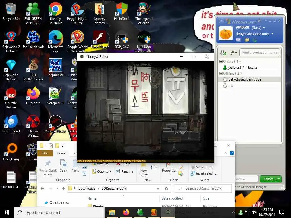
Task: Select the Bejeweled 2 Deluxe shortcut
Action: tap(11, 42)
